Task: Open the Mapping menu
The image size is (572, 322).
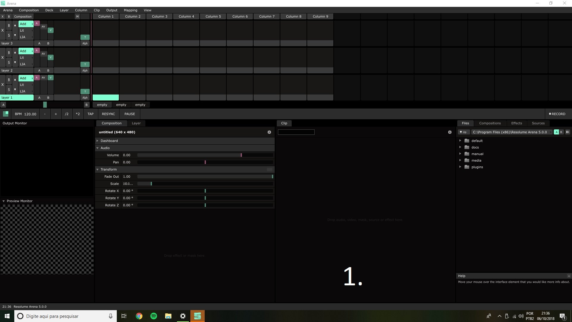Action: pos(130,10)
